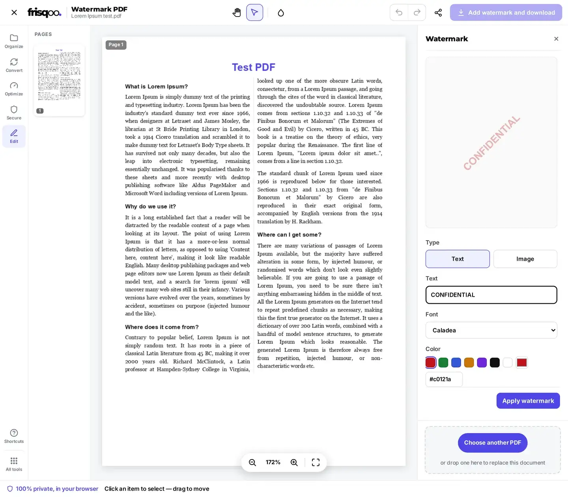Zoom out of the page

(x=252, y=462)
